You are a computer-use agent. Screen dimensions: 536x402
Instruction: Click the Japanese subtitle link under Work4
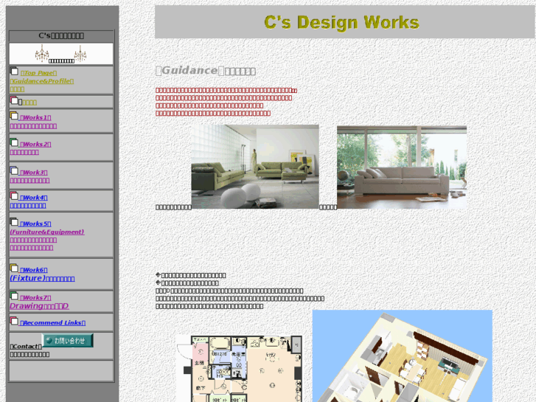[28, 206]
